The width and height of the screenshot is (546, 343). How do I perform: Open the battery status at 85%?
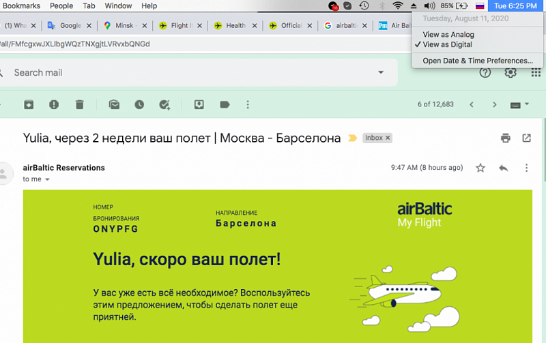454,5
